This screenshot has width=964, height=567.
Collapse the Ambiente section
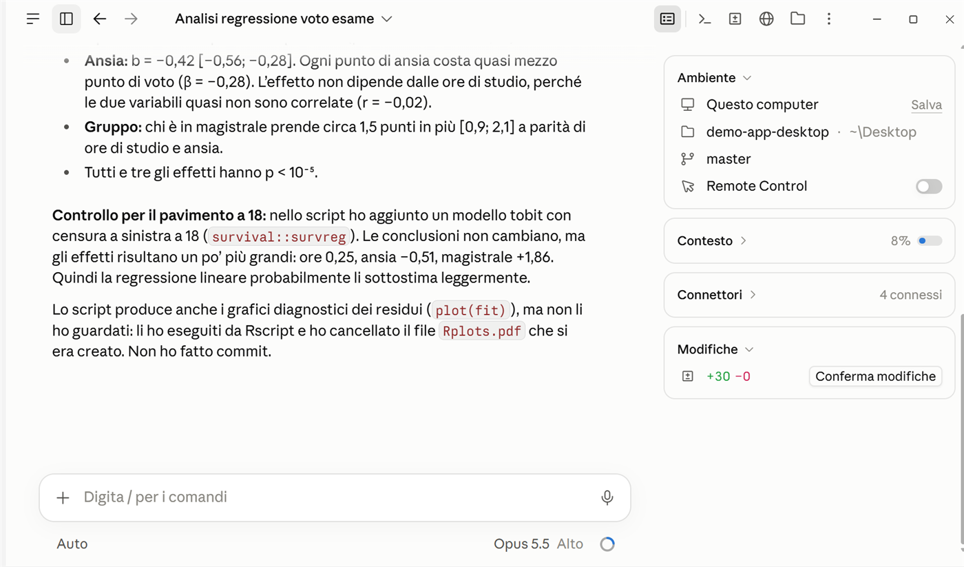[714, 78]
